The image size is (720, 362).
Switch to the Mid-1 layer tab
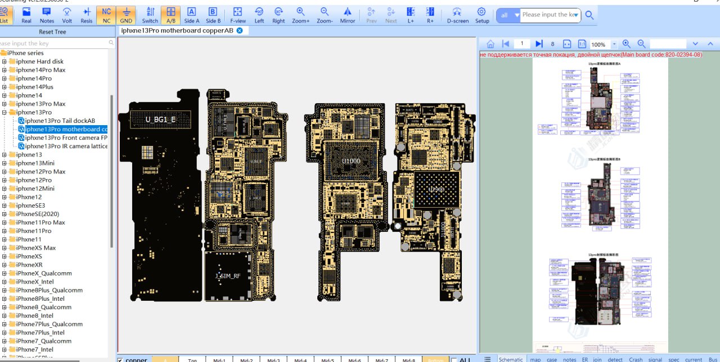point(219,360)
